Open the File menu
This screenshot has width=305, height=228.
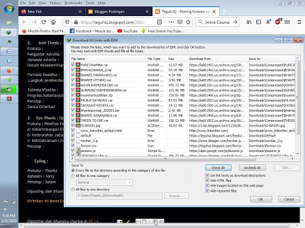click(x=23, y=3)
